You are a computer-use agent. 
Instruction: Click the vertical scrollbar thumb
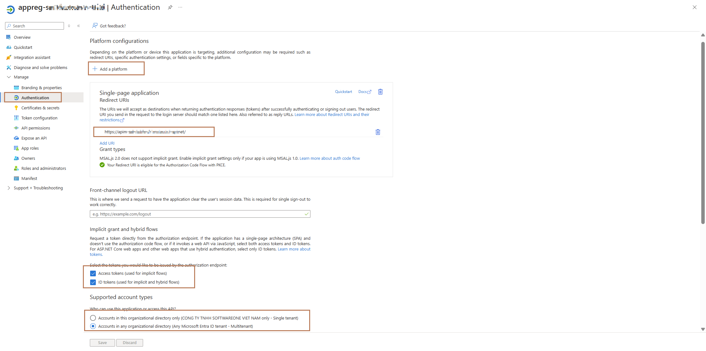[703, 132]
